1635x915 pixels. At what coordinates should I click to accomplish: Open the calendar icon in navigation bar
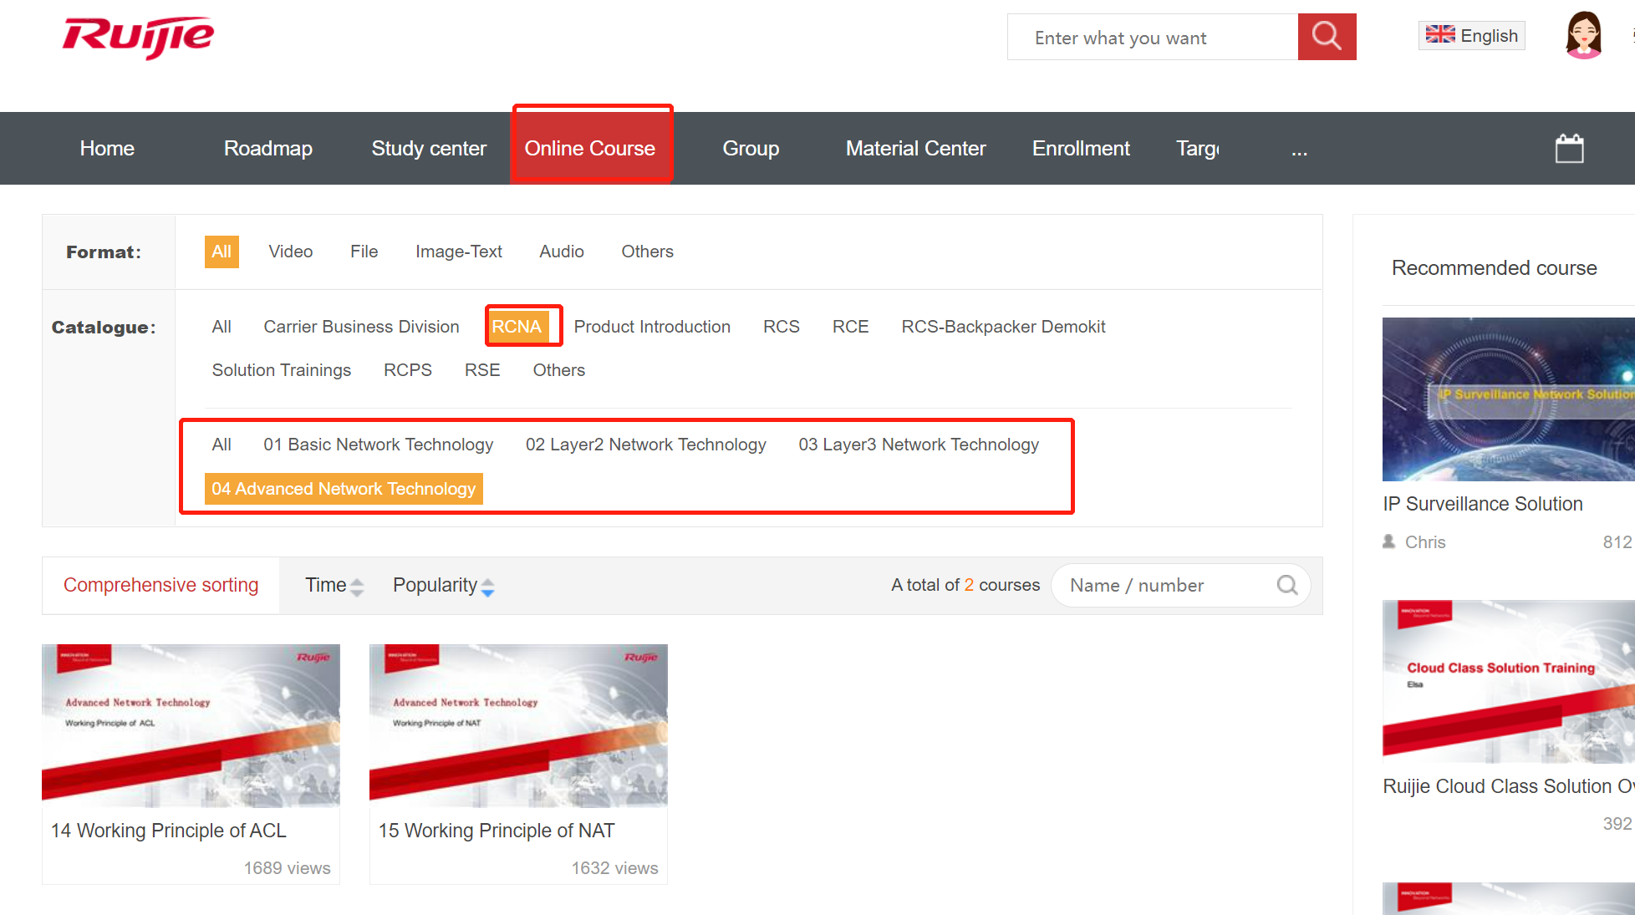pos(1569,149)
